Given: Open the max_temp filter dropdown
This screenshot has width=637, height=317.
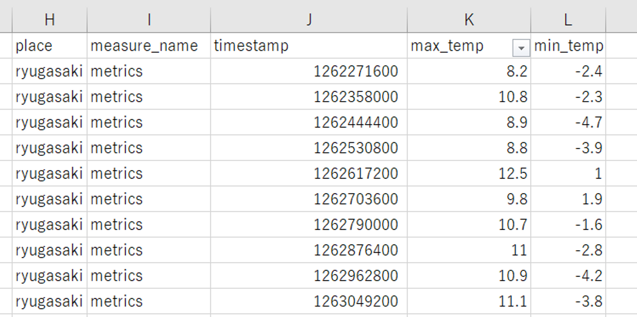Looking at the screenshot, I should coord(521,48).
